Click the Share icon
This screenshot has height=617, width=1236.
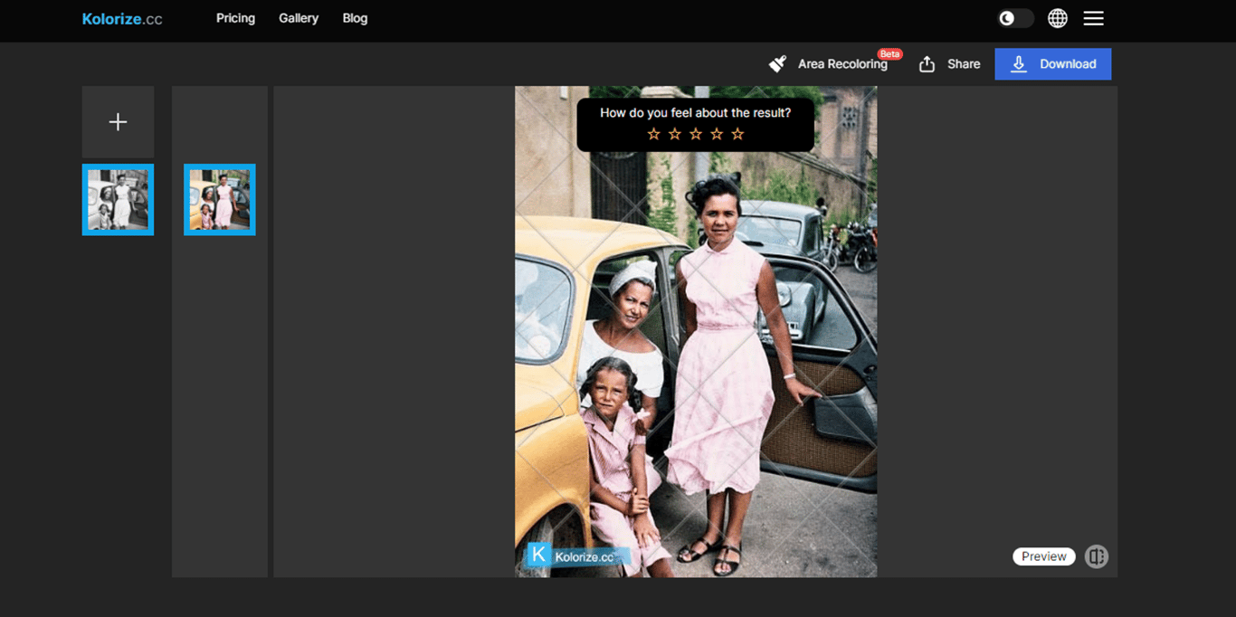point(926,63)
